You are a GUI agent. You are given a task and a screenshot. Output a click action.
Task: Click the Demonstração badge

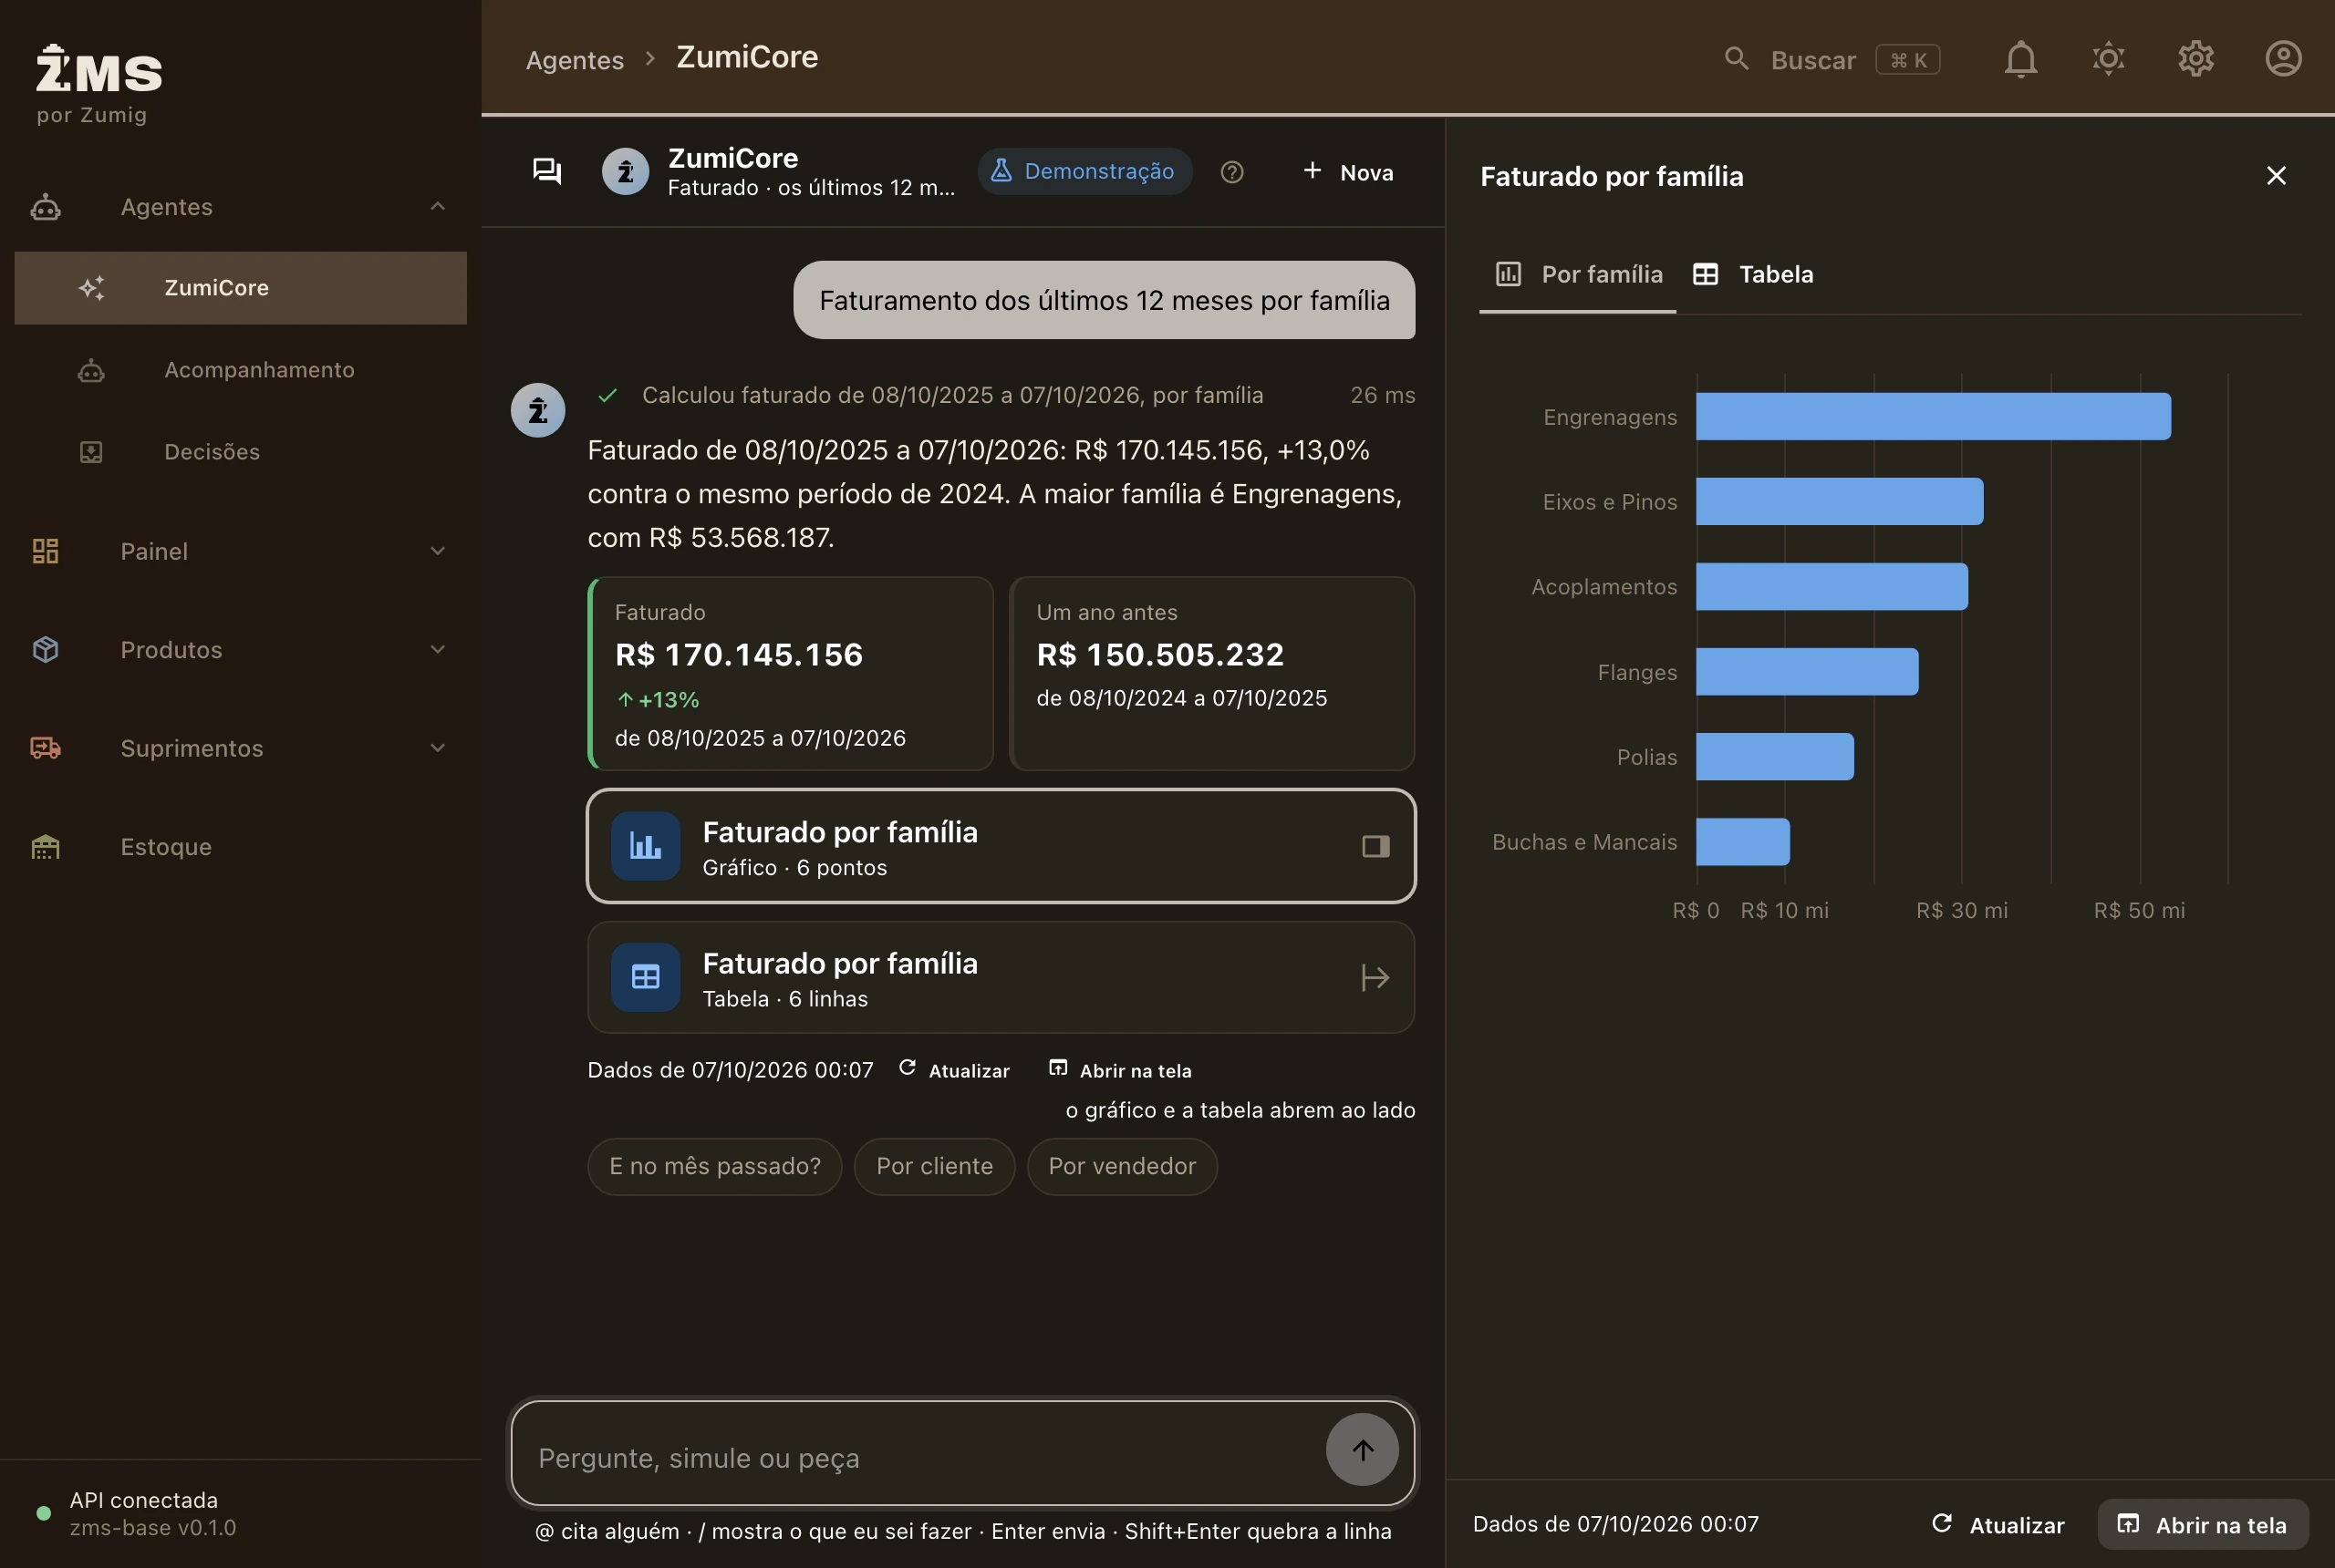pos(1084,172)
